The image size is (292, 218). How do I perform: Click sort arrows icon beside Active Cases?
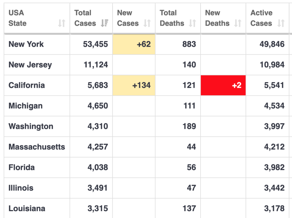coord(281,23)
